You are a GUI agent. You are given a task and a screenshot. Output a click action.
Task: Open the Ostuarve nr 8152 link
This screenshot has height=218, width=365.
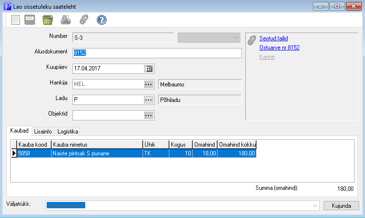(x=279, y=48)
